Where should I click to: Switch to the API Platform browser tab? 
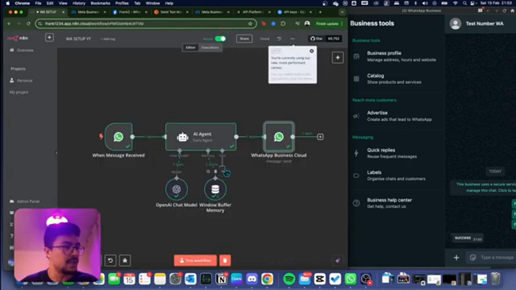click(253, 12)
